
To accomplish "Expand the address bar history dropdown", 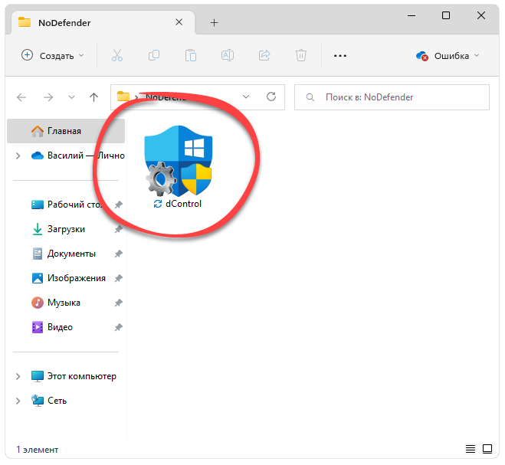I will pos(246,97).
